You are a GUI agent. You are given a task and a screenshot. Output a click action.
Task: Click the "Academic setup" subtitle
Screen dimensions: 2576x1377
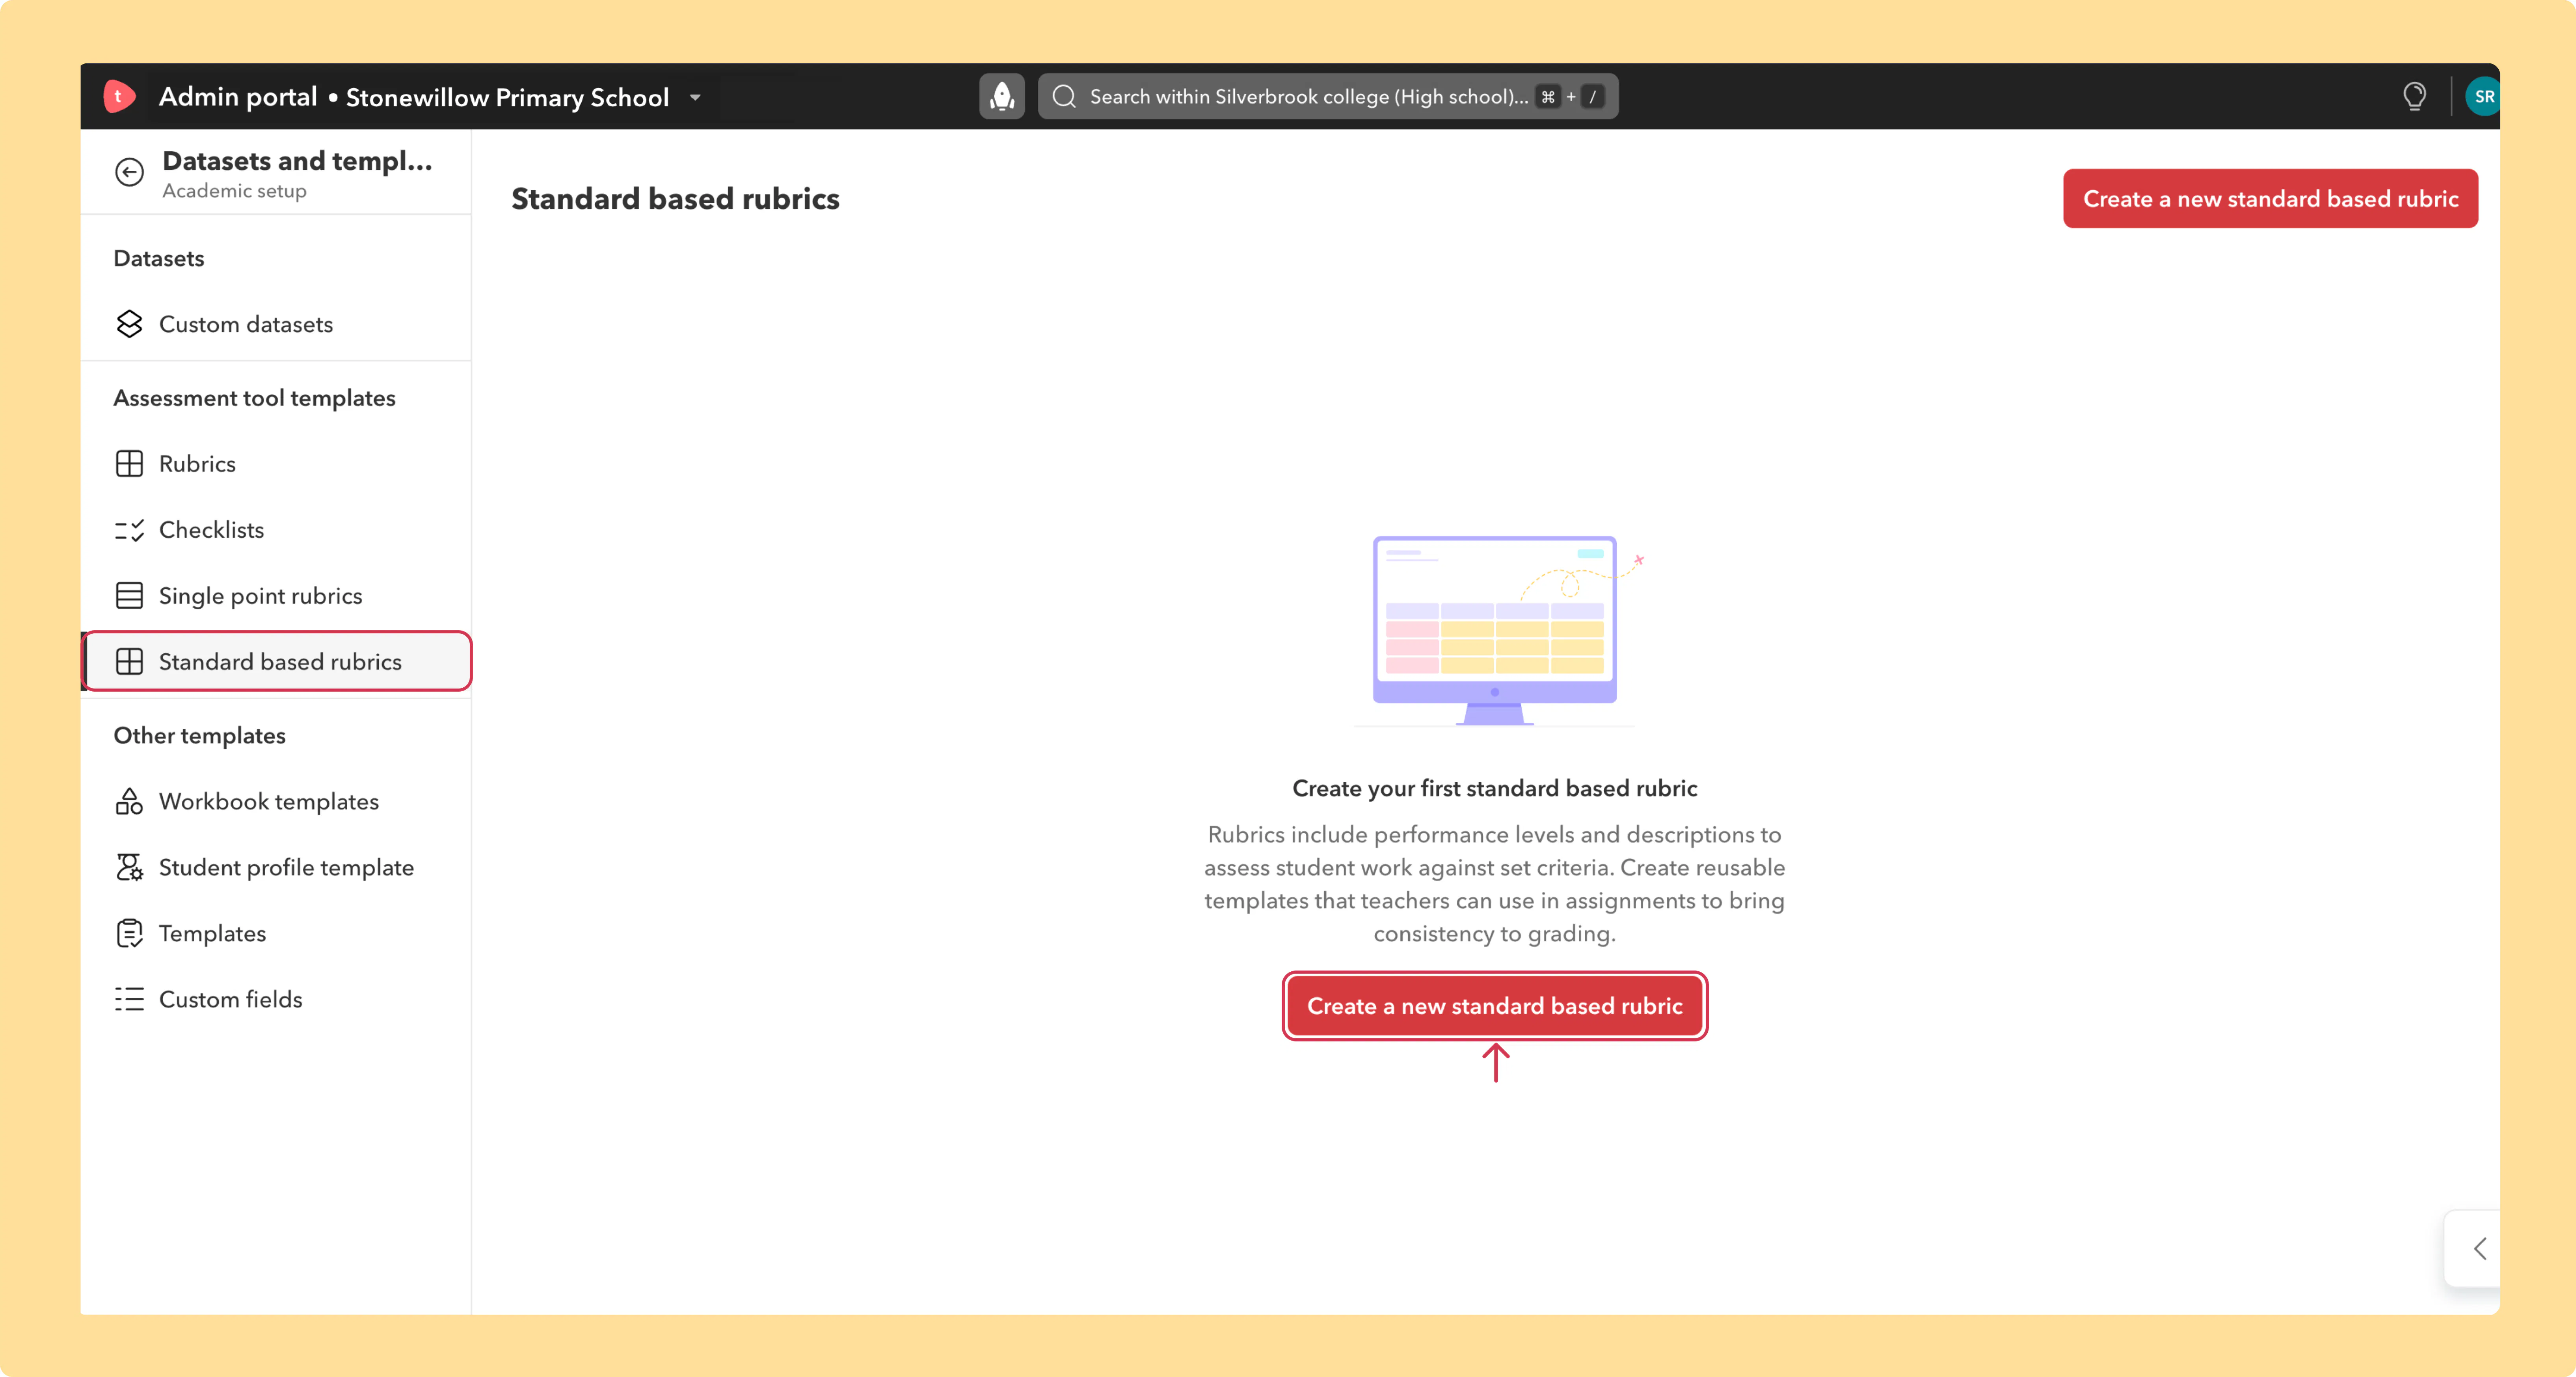tap(234, 191)
